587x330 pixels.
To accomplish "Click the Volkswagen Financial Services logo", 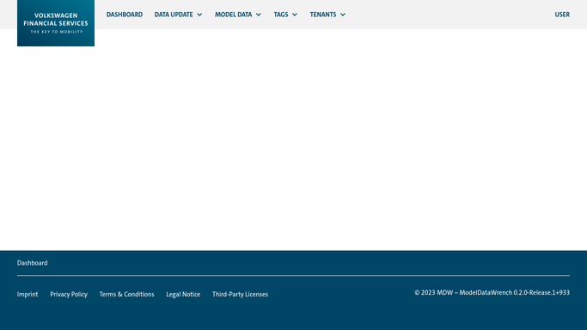I will (x=56, y=23).
